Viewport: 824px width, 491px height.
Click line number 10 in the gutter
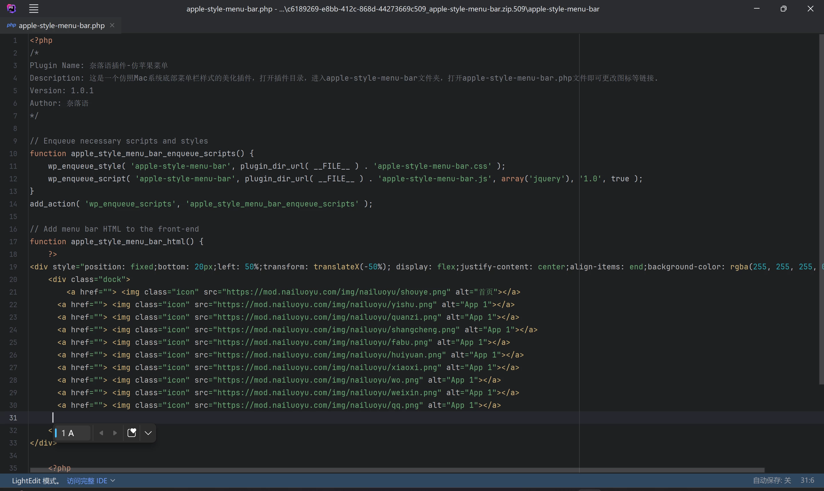pyautogui.click(x=13, y=154)
